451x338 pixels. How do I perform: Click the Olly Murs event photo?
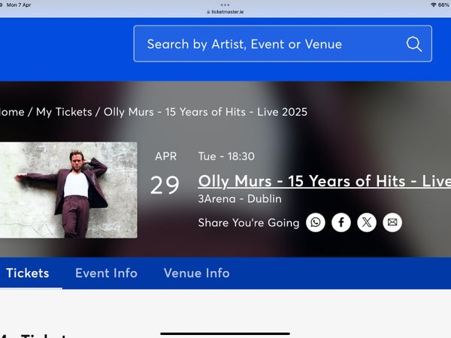pyautogui.click(x=68, y=190)
